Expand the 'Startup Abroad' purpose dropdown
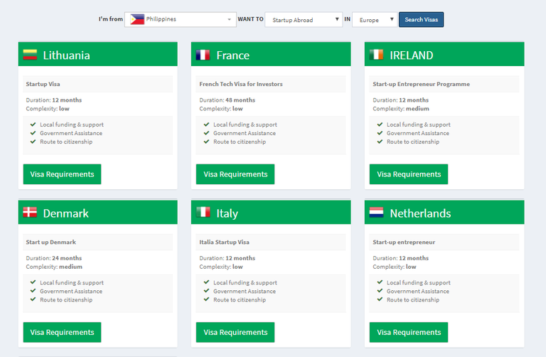This screenshot has width=546, height=357. click(x=304, y=19)
